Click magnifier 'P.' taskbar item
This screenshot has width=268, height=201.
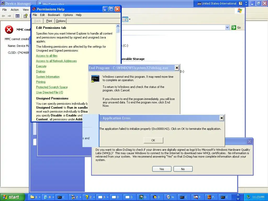click(197, 197)
